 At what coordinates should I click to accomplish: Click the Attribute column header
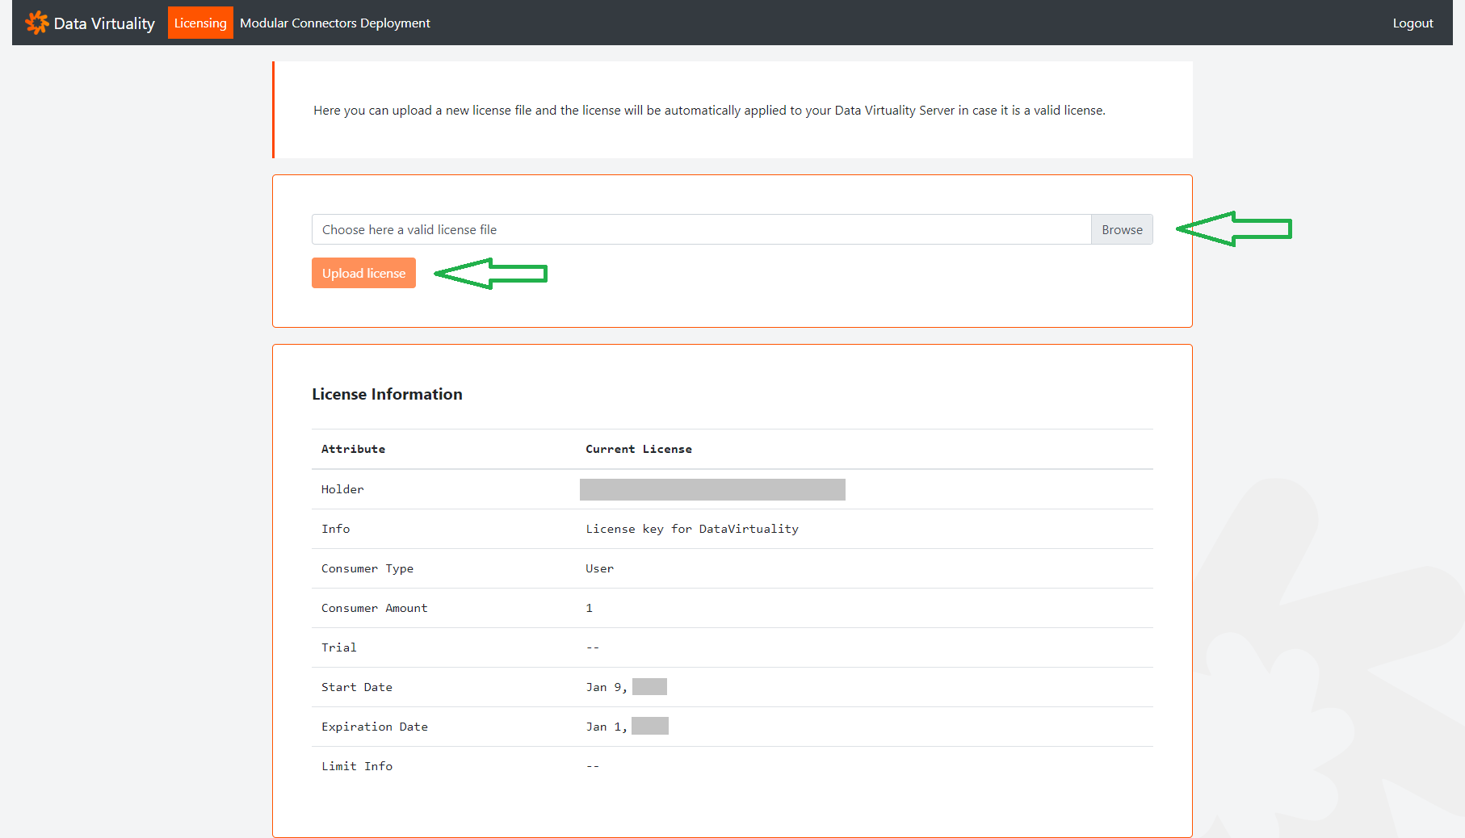tap(353, 449)
